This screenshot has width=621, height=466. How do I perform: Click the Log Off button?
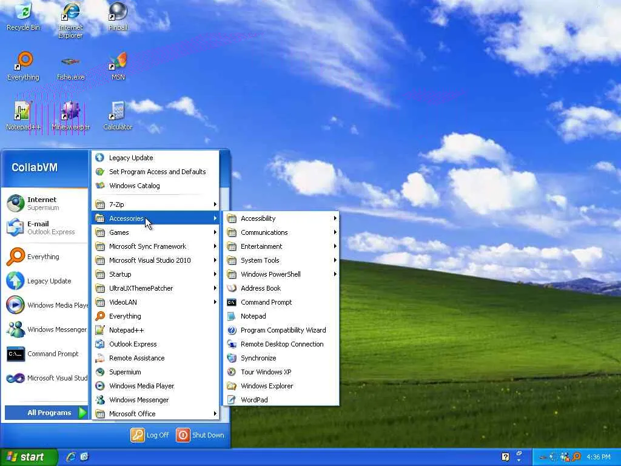(x=150, y=435)
